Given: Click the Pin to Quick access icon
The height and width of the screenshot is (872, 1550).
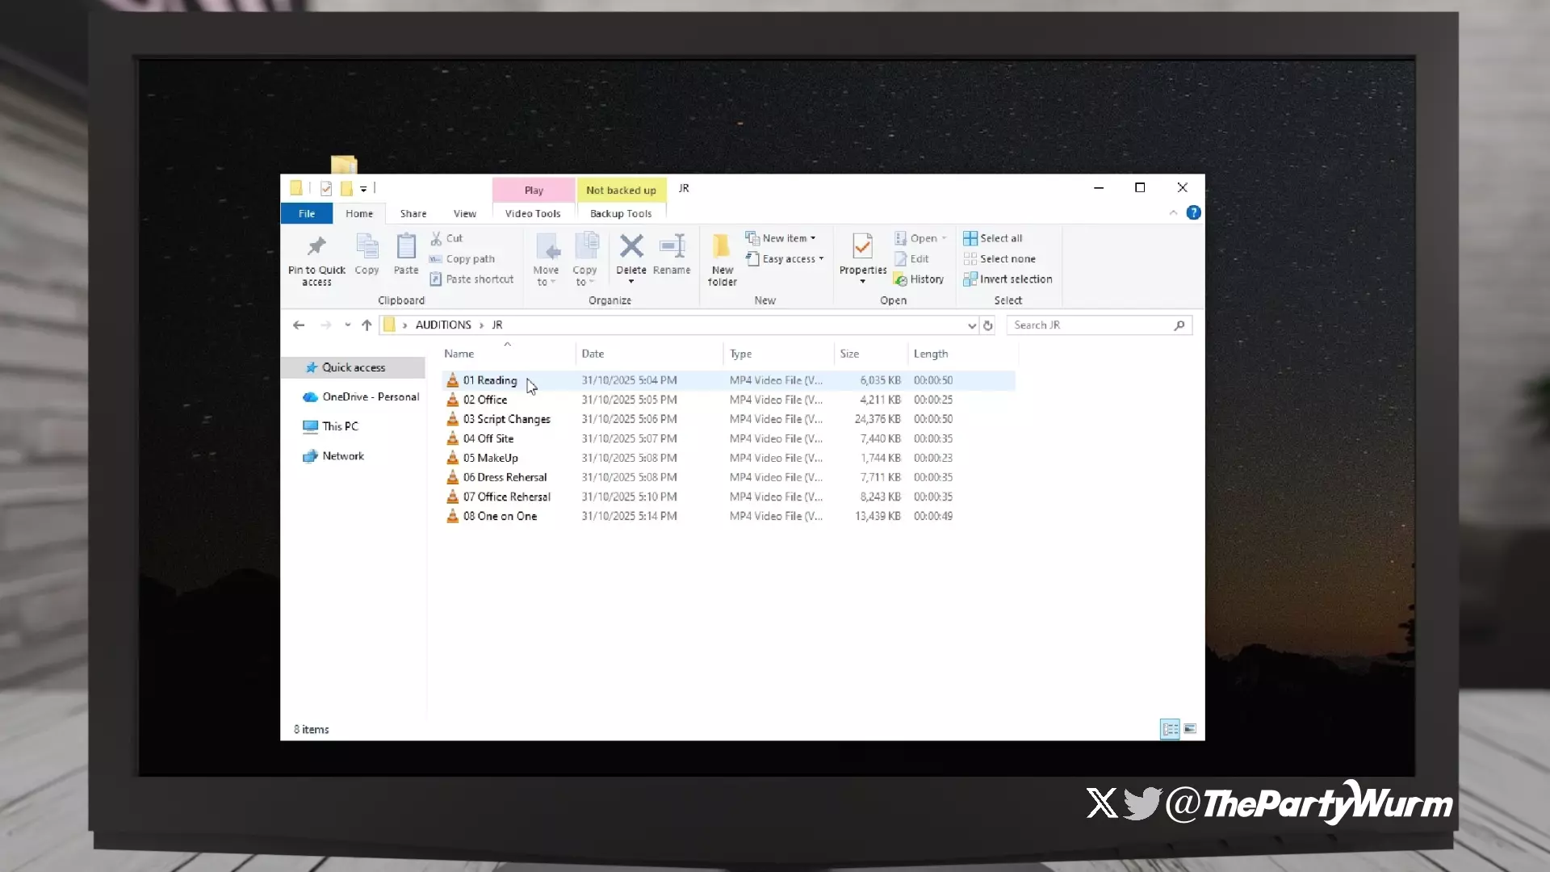Looking at the screenshot, I should [316, 247].
